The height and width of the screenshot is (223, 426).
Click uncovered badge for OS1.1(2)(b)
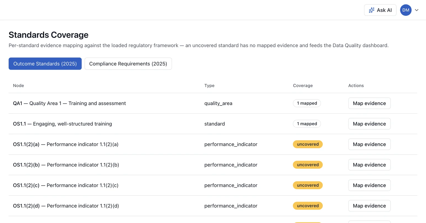tap(308, 165)
